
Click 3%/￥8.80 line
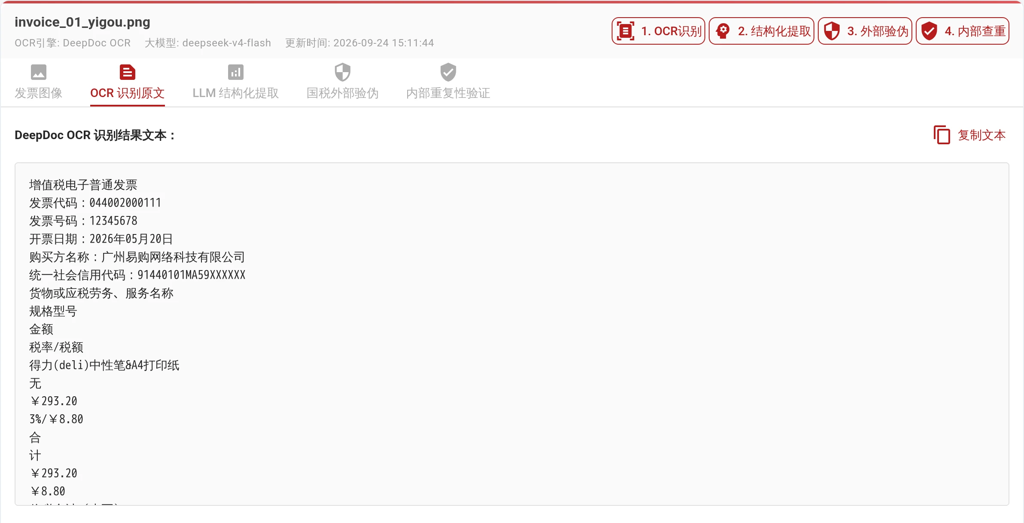coord(56,420)
